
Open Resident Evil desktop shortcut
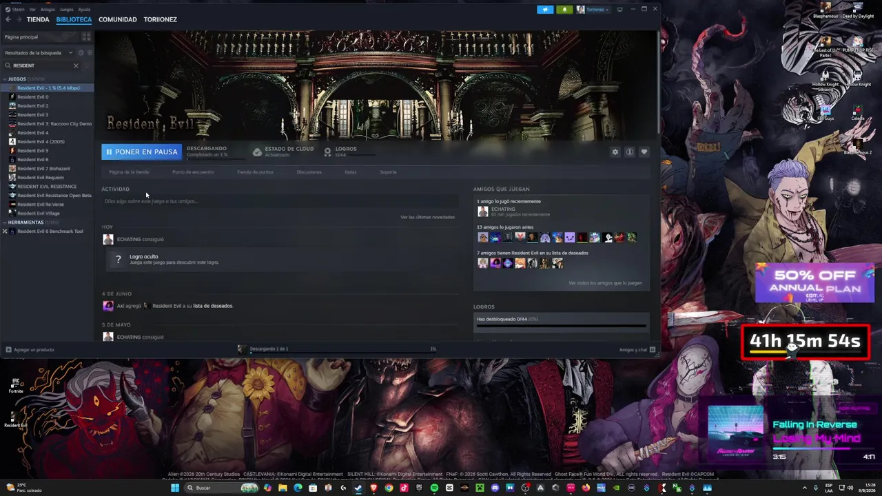[15, 419]
